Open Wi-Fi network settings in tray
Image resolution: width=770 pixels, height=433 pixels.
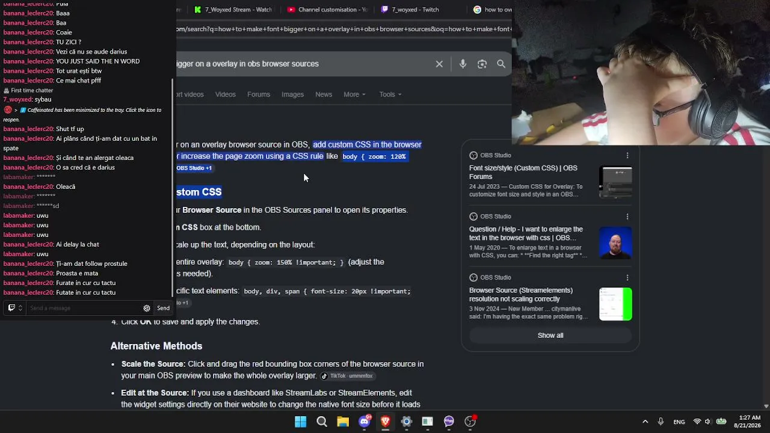pos(697,422)
